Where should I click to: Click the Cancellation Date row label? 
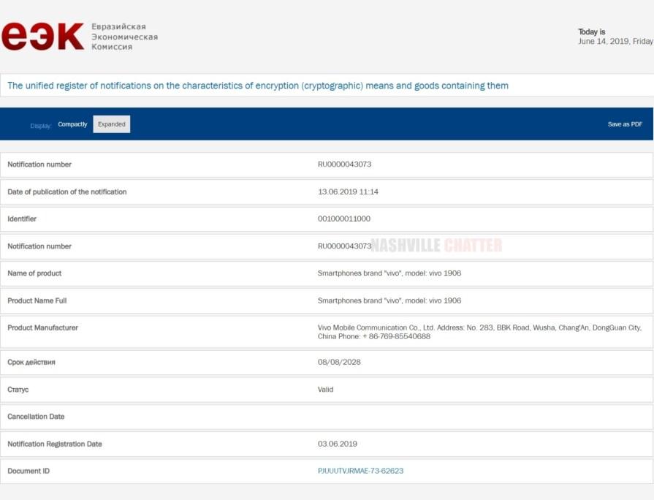[x=36, y=417]
